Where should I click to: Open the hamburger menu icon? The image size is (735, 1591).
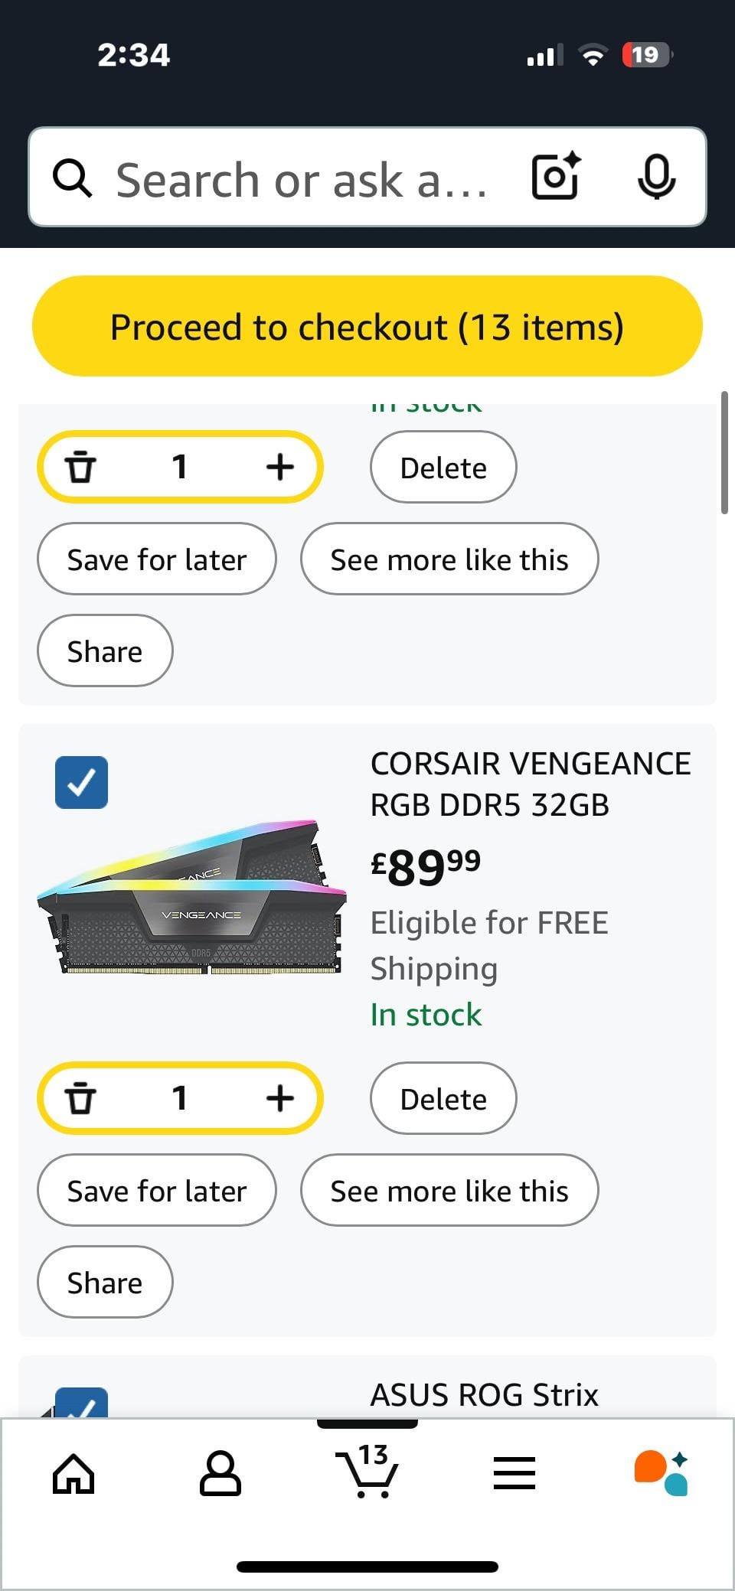pyautogui.click(x=514, y=1472)
